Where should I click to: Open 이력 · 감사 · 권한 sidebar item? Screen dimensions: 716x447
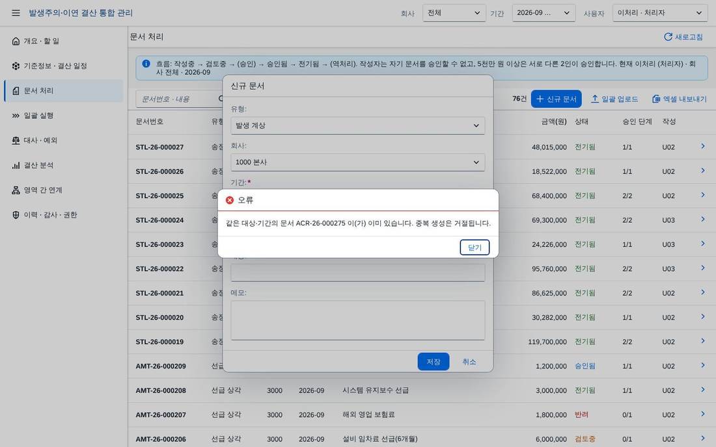pyautogui.click(x=64, y=215)
